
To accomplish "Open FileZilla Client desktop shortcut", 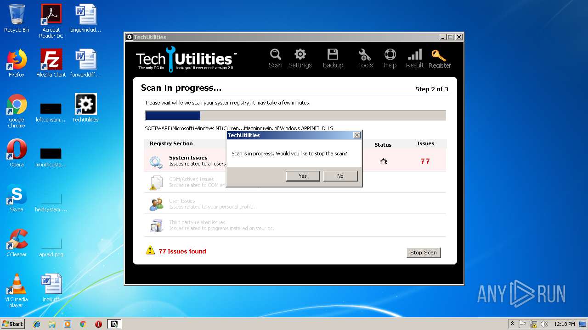I will click(x=51, y=63).
